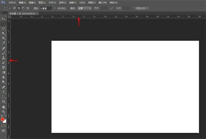Open the 图像(I) menu
The image size is (206, 139).
(32, 3)
